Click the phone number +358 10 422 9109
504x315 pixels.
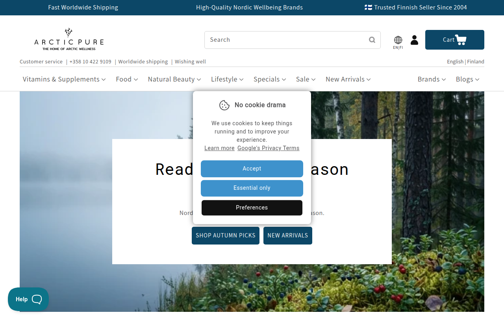click(x=91, y=61)
